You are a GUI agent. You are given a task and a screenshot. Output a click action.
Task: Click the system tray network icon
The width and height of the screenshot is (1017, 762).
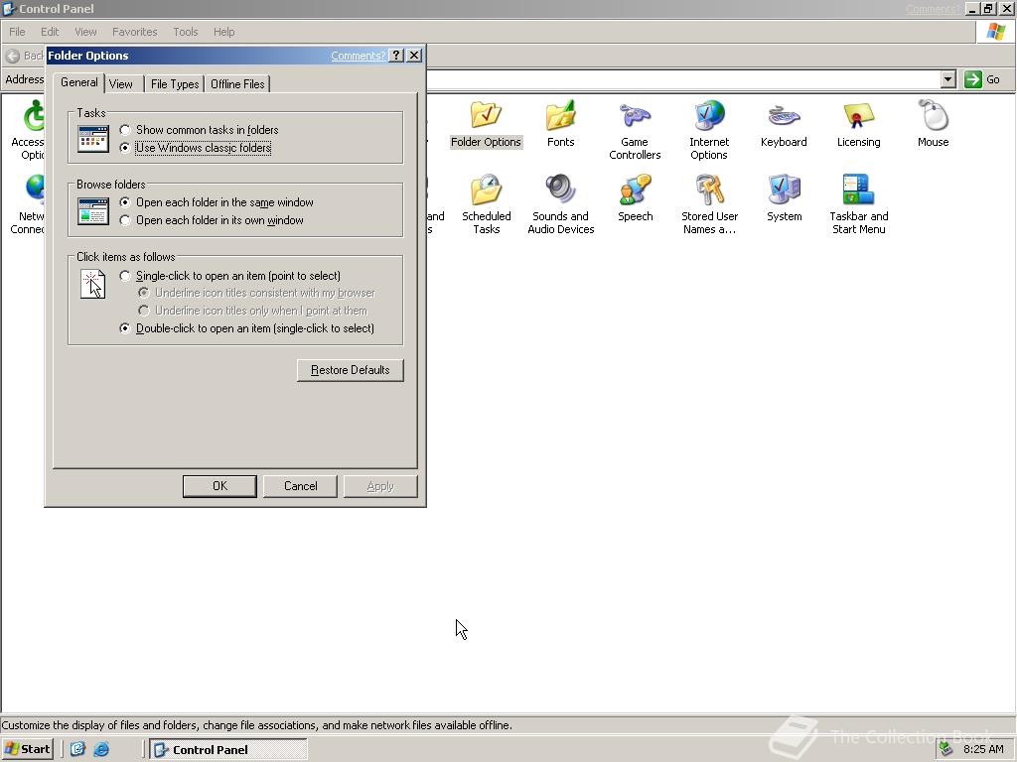point(946,749)
